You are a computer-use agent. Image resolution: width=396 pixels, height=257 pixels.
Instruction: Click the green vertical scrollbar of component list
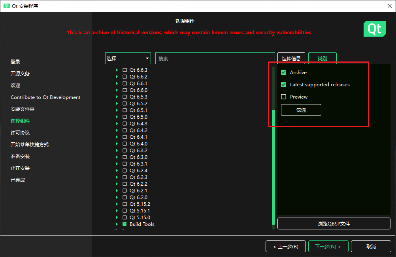coord(273,166)
